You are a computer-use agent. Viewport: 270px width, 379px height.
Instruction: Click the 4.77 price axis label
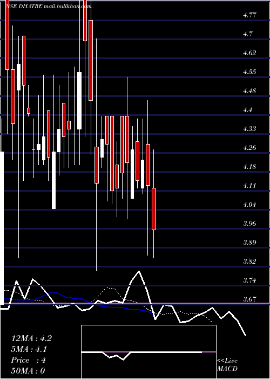coord(249,15)
